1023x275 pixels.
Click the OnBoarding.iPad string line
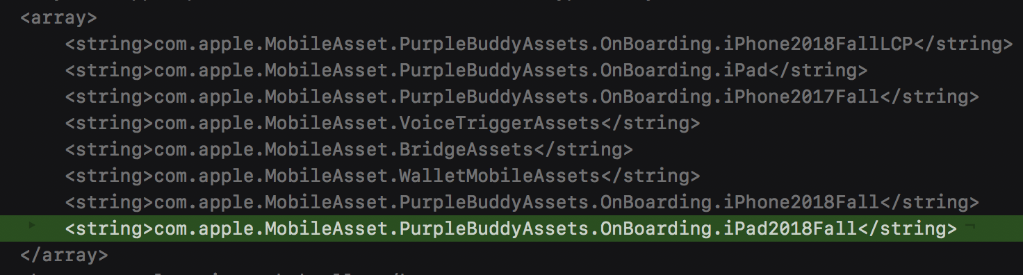click(x=466, y=71)
